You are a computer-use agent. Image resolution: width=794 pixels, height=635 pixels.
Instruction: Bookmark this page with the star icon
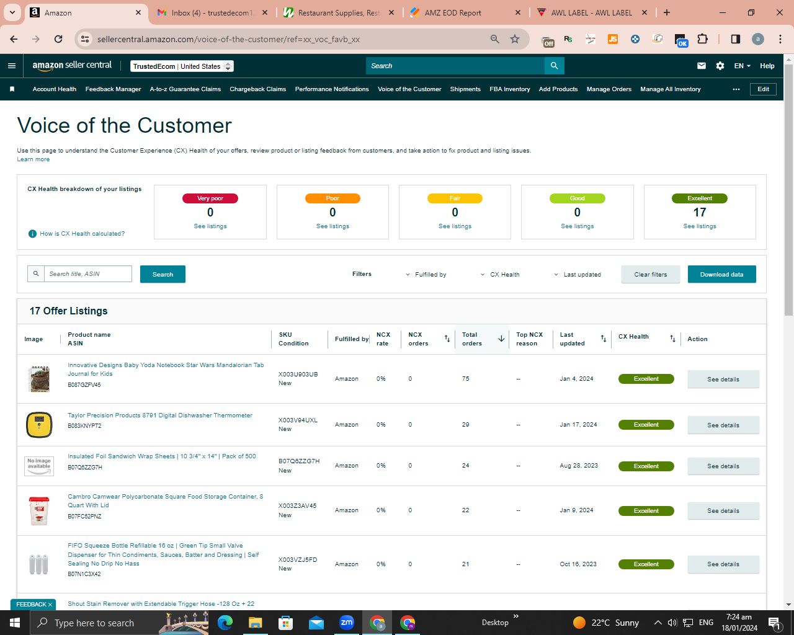(x=515, y=39)
